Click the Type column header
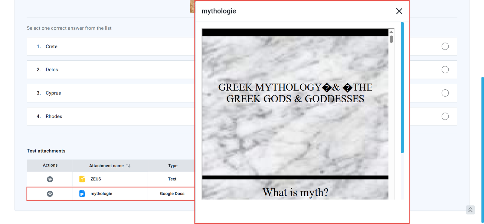The width and height of the screenshot is (484, 224). [x=173, y=166]
